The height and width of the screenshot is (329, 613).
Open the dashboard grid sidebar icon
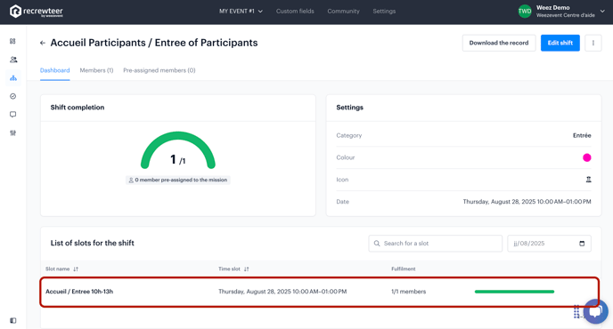pyautogui.click(x=12, y=41)
